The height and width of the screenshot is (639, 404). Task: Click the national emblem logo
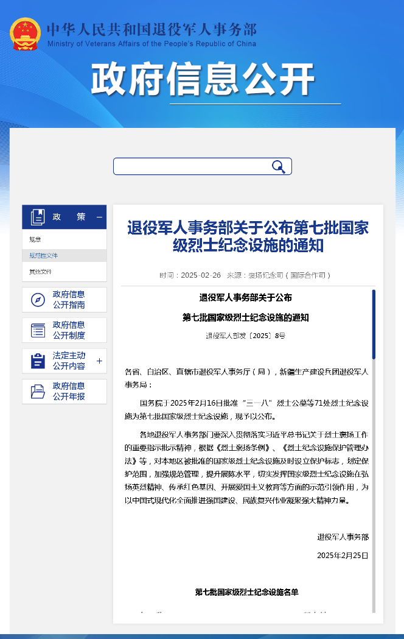coord(25,34)
